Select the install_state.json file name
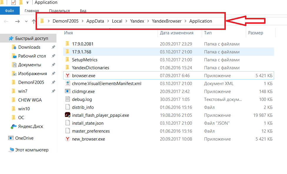Image resolution: width=287 pixels, height=174 pixels. [88, 123]
